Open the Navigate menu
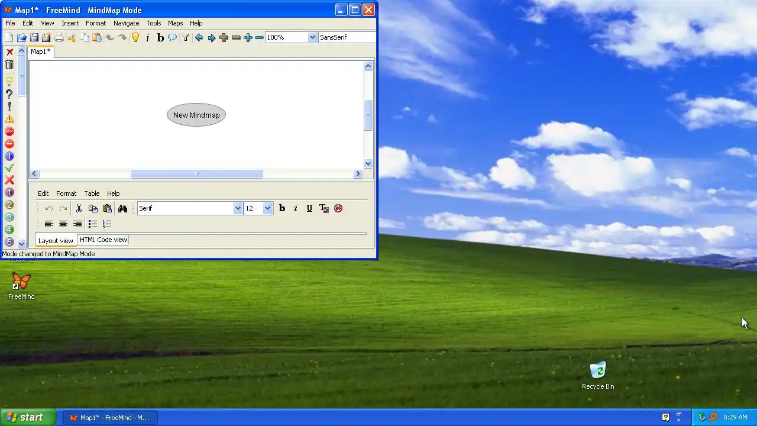Viewport: 757px width, 426px height. 127,23
